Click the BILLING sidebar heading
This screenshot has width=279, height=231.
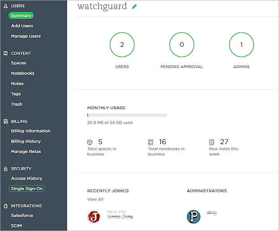coord(19,121)
